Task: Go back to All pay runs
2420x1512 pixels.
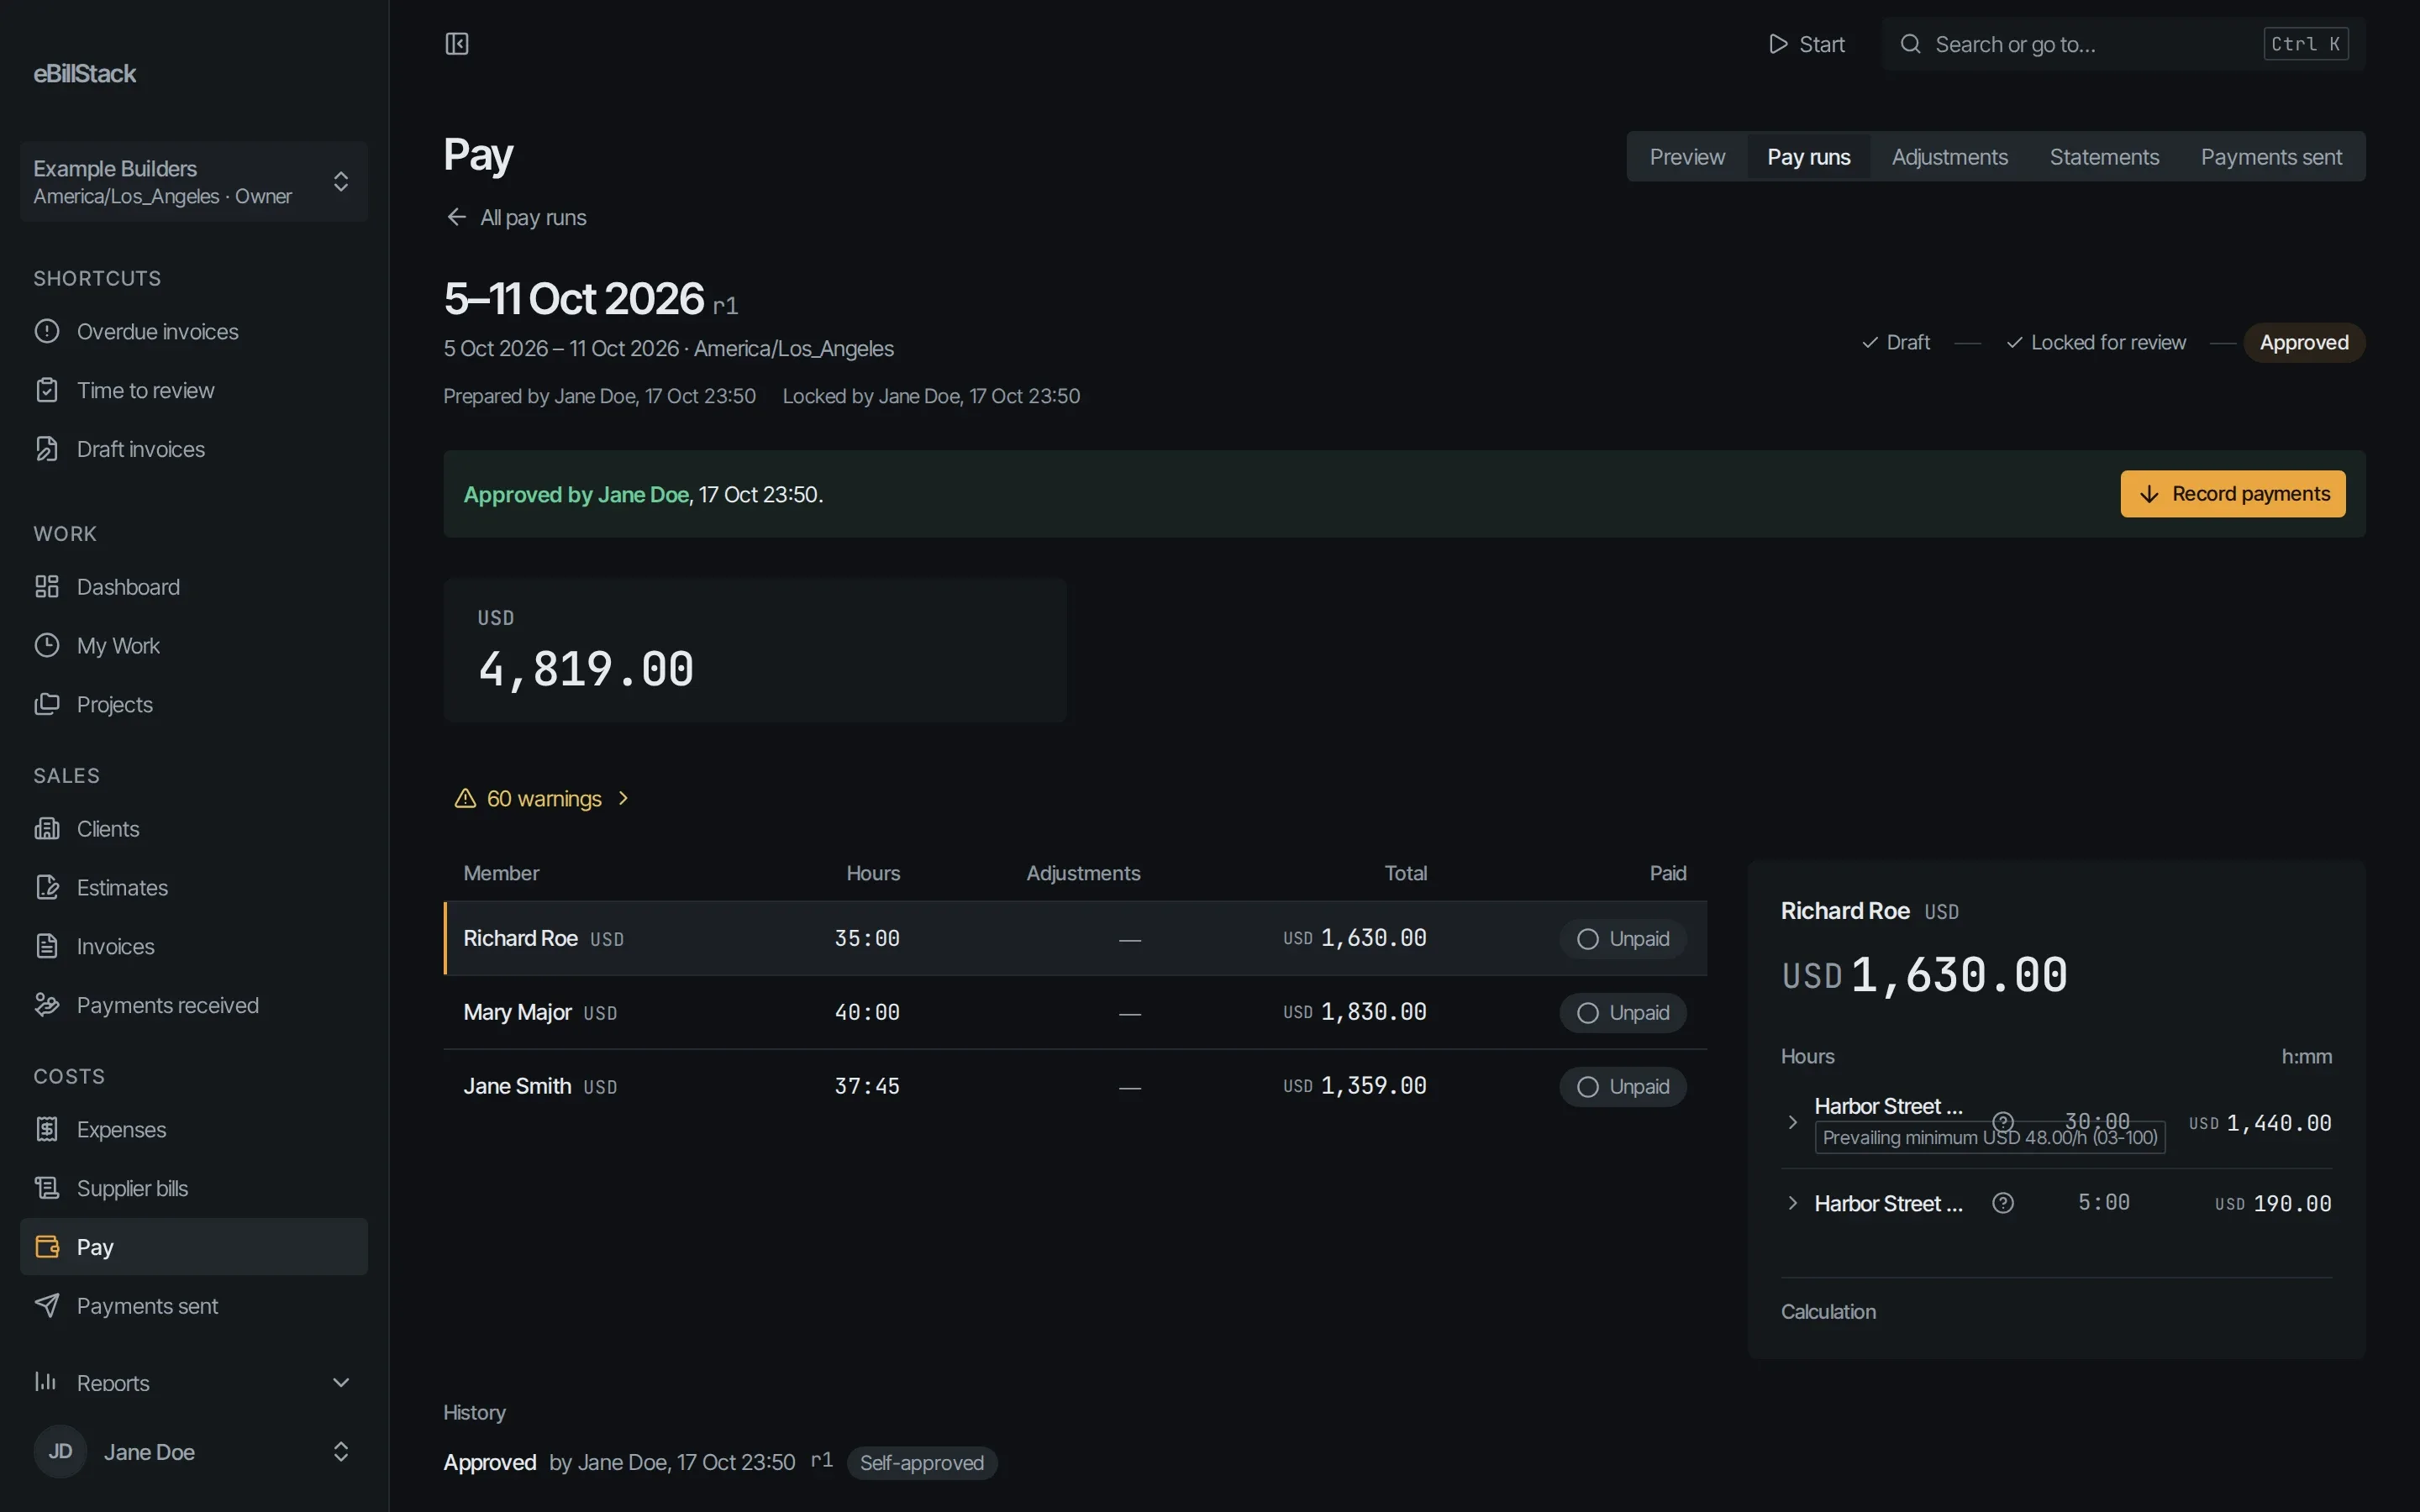Action: point(516,218)
